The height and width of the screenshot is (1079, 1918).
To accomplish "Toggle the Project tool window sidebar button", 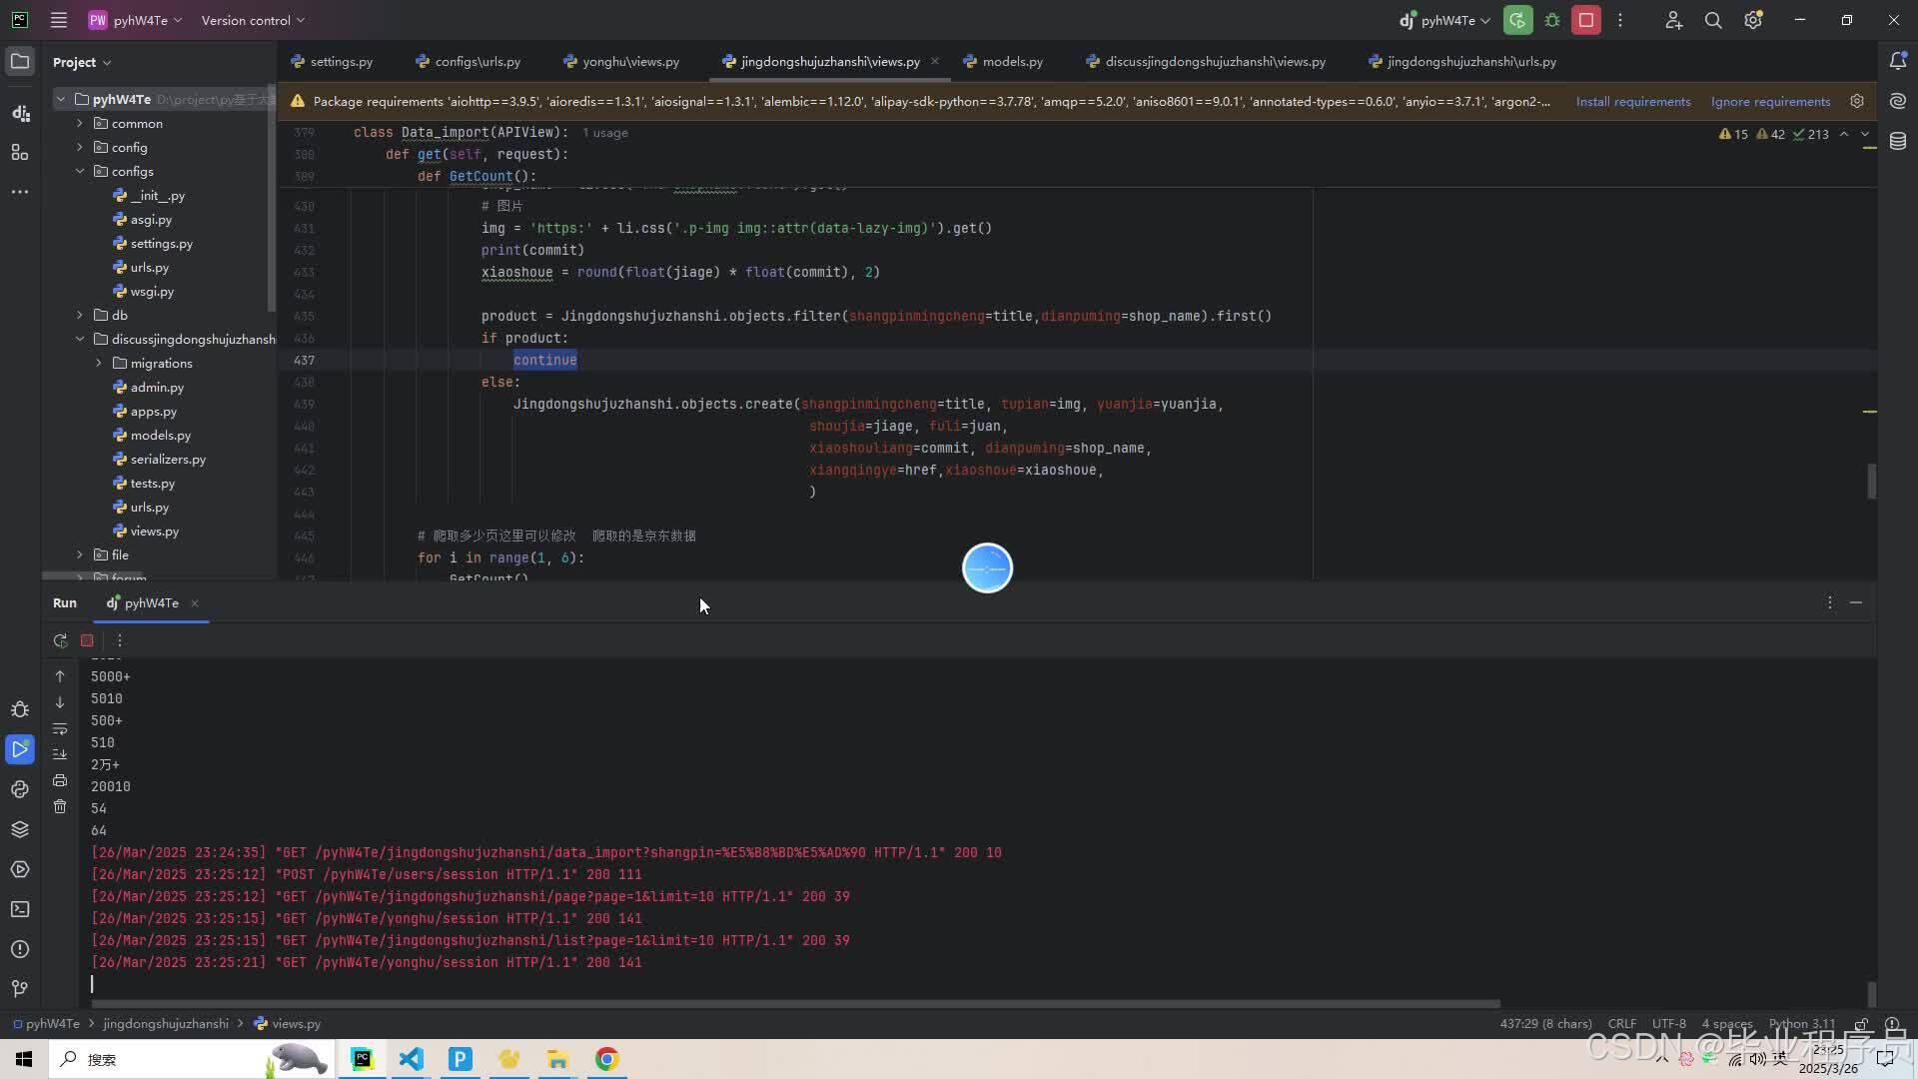I will coord(20,61).
